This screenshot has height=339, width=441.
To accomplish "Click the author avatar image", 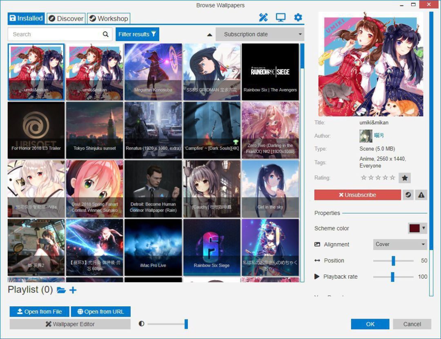I will (x=365, y=136).
